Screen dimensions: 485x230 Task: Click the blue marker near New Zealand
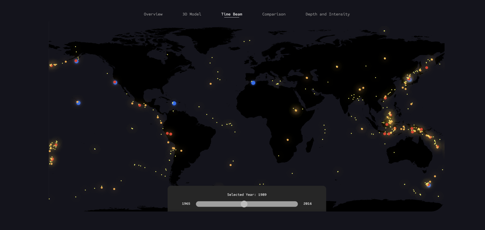pyautogui.click(x=429, y=185)
